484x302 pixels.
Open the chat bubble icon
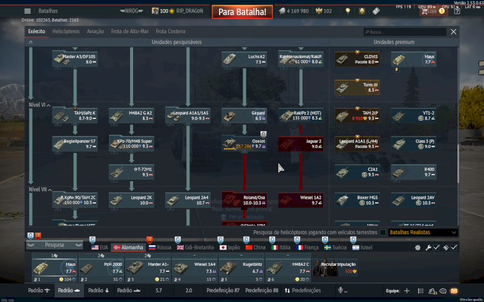(x=443, y=291)
